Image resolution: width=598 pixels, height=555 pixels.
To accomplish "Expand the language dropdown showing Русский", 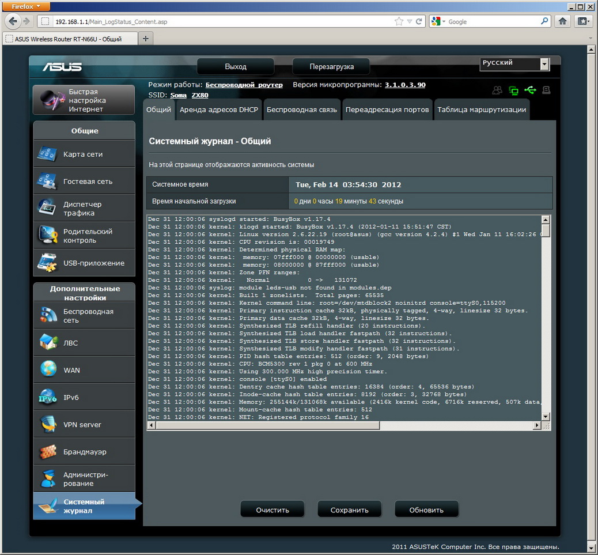I will 544,65.
